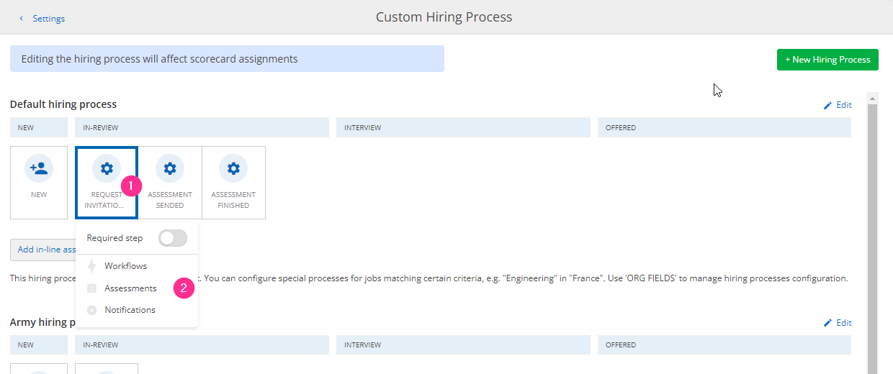Select the INTERVIEW stage header in Default process
Viewport: 893px width, 374px height.
tap(463, 127)
